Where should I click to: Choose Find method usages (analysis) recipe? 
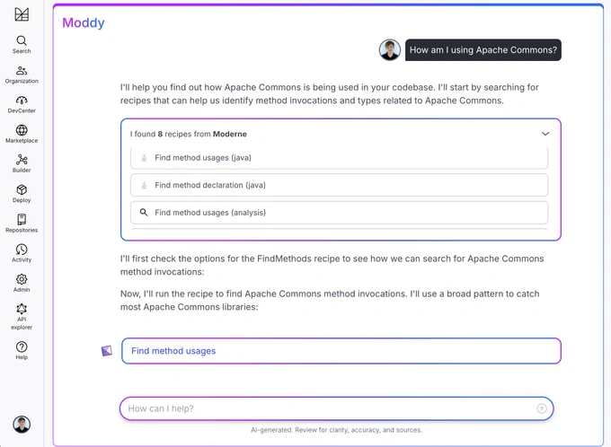[x=339, y=213]
